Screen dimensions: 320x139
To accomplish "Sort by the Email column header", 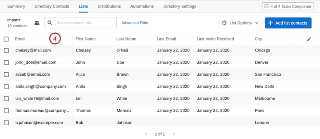I will [x=20, y=39].
